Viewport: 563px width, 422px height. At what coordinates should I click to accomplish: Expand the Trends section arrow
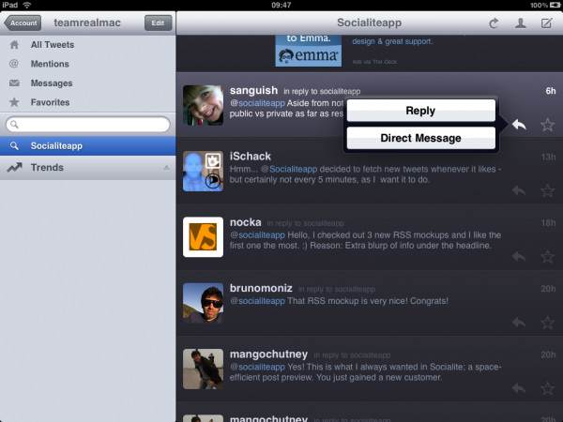click(166, 168)
